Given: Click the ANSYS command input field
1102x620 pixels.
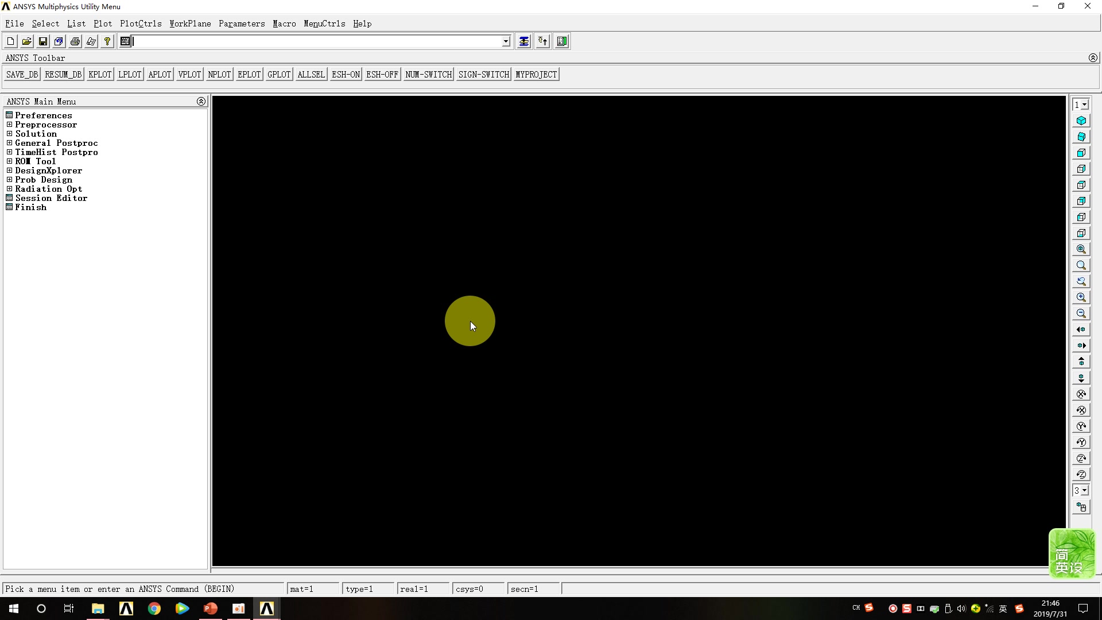Looking at the screenshot, I should [x=318, y=41].
